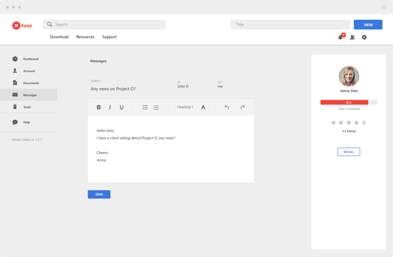Open the font color A option
This screenshot has width=393, height=257.
[x=203, y=107]
